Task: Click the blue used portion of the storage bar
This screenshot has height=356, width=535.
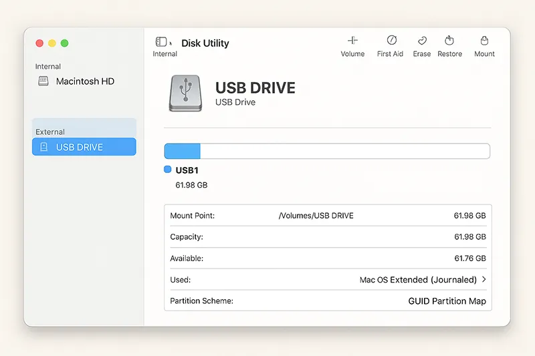Action: (182, 151)
